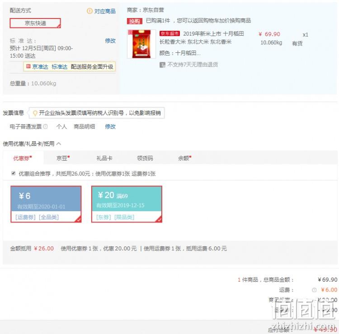
Task: Click the 对应商品 info icon
Action: click(89, 11)
